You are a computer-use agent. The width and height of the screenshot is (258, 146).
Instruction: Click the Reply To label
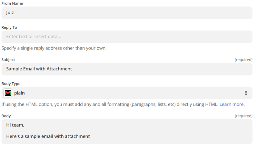(x=9, y=28)
